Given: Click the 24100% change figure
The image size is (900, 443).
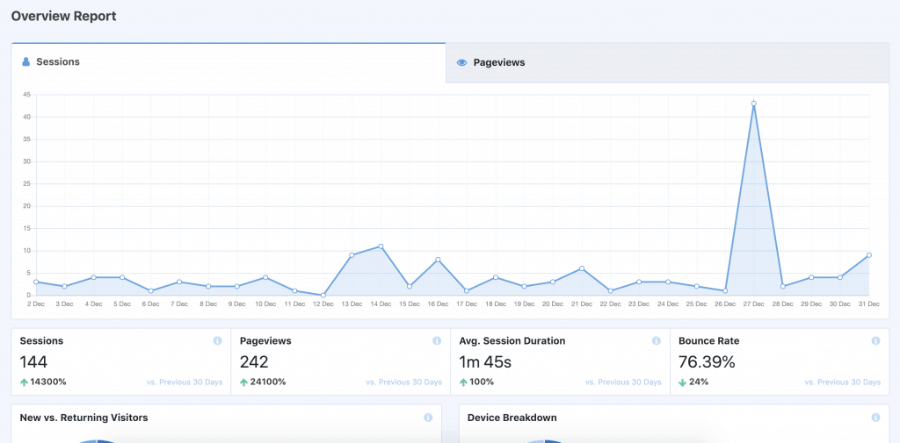Looking at the screenshot, I should point(268,382).
